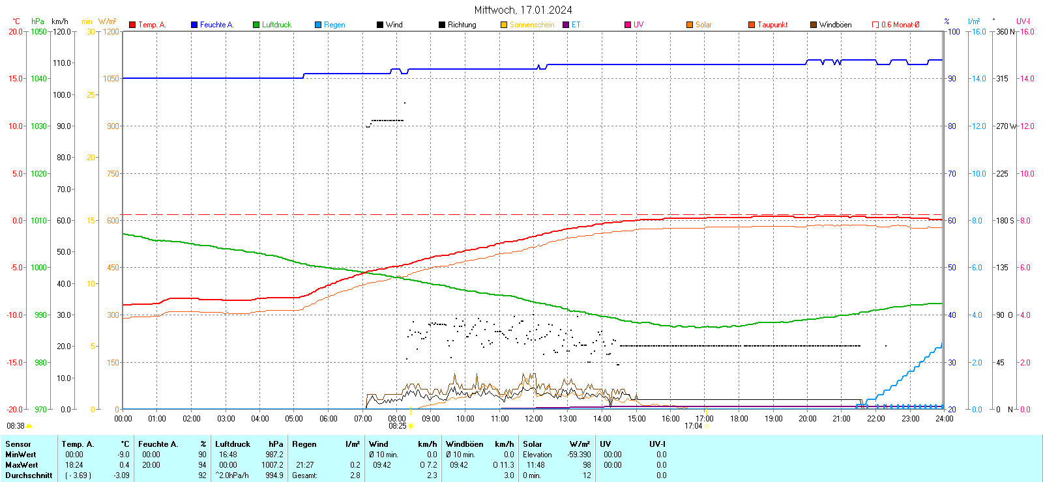Select the maximum pressure value "1007.2"
Screen dimensions: 1043x482
[x=272, y=465]
